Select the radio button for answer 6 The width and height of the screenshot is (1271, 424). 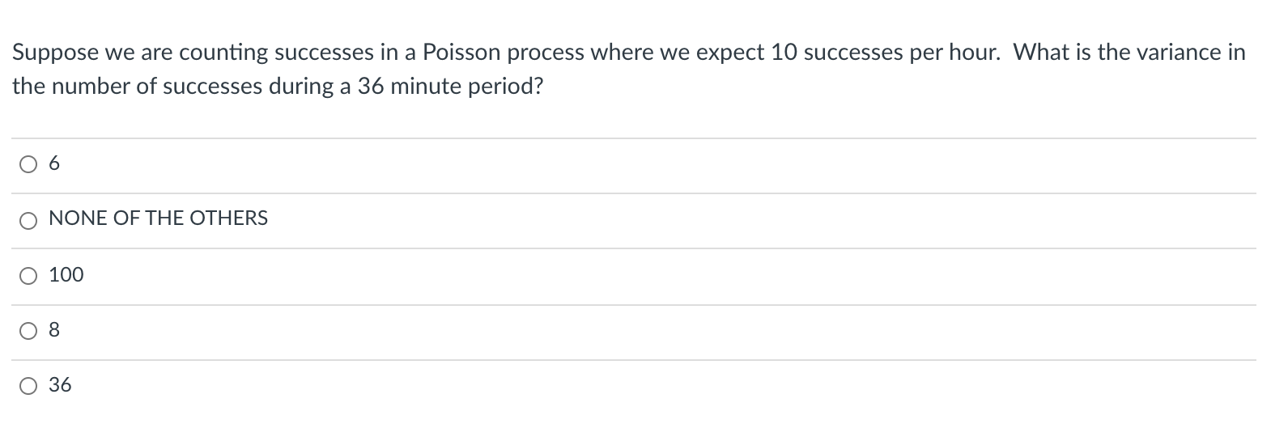pos(28,165)
